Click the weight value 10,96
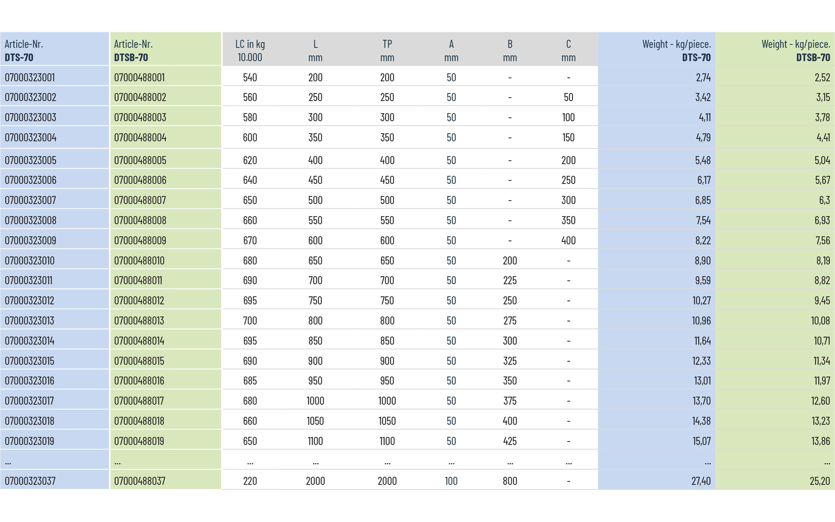835x522 pixels. (x=701, y=321)
